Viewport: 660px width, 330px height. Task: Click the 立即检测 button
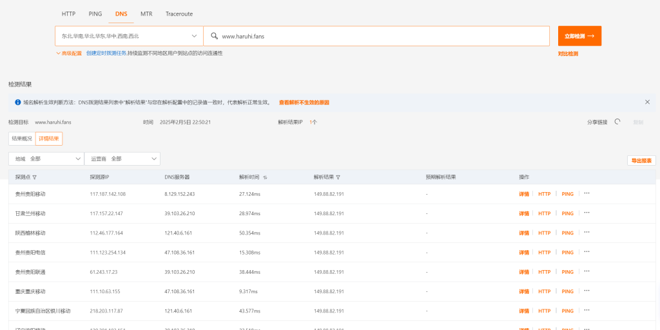tap(579, 36)
